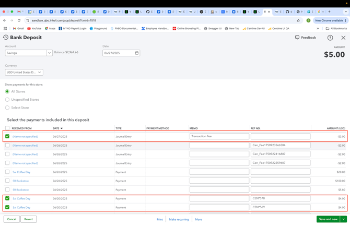Sort by the Received From column header
350x226 pixels.
(x=21, y=128)
